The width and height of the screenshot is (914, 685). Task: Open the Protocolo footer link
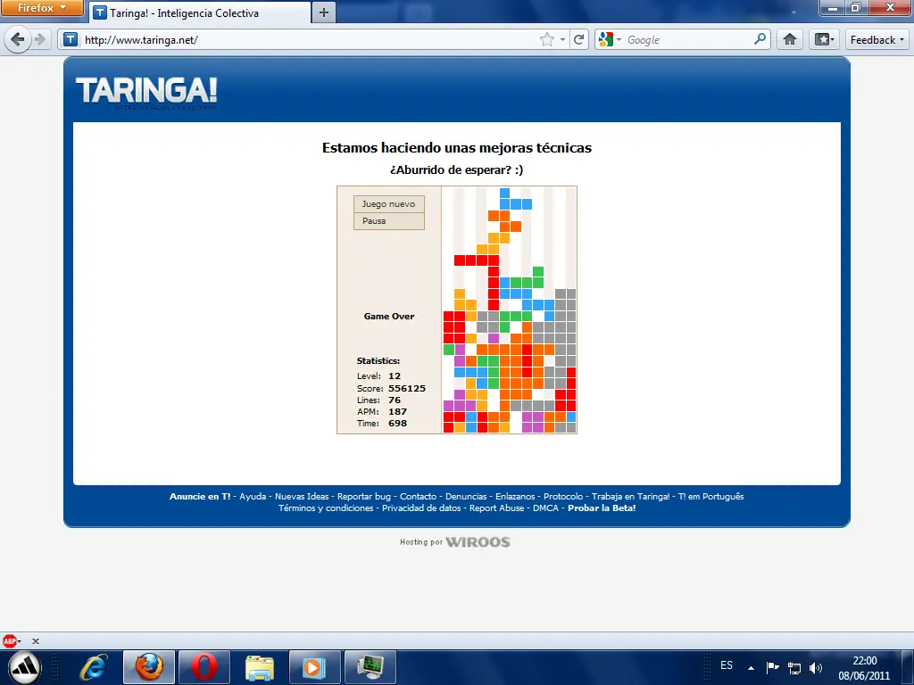[x=563, y=496]
